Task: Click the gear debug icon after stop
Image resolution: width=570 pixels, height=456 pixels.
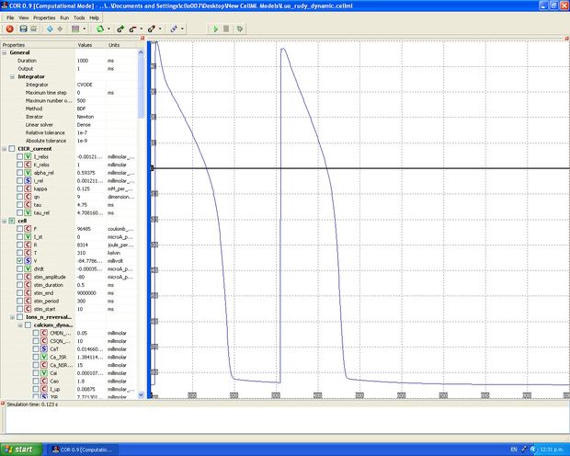Action: (x=240, y=28)
